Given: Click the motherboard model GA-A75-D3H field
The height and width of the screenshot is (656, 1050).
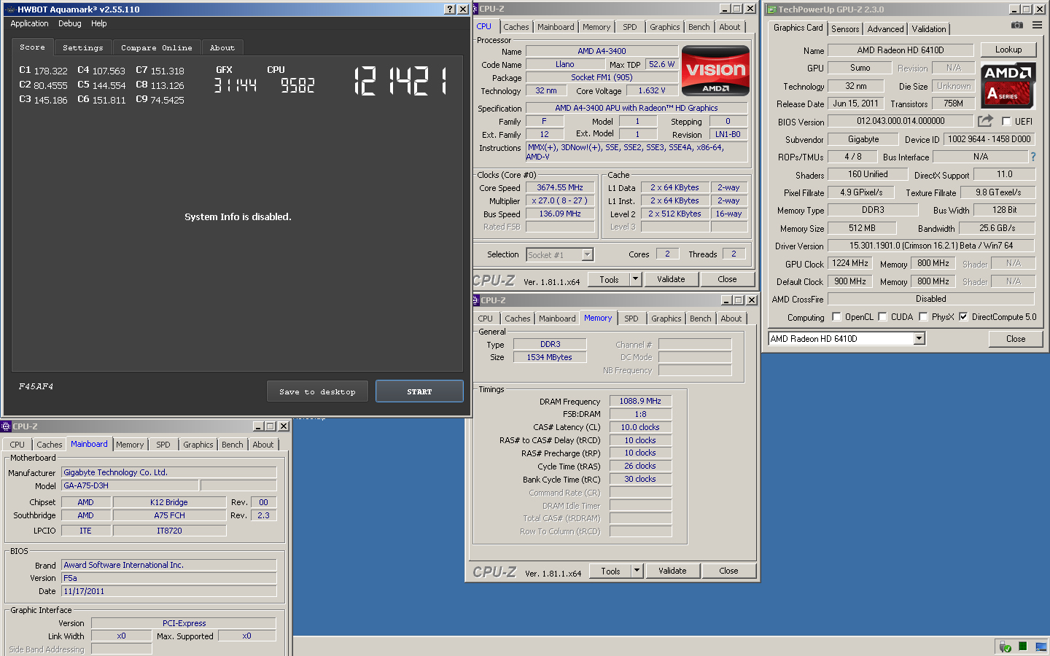Looking at the screenshot, I should pos(130,485).
